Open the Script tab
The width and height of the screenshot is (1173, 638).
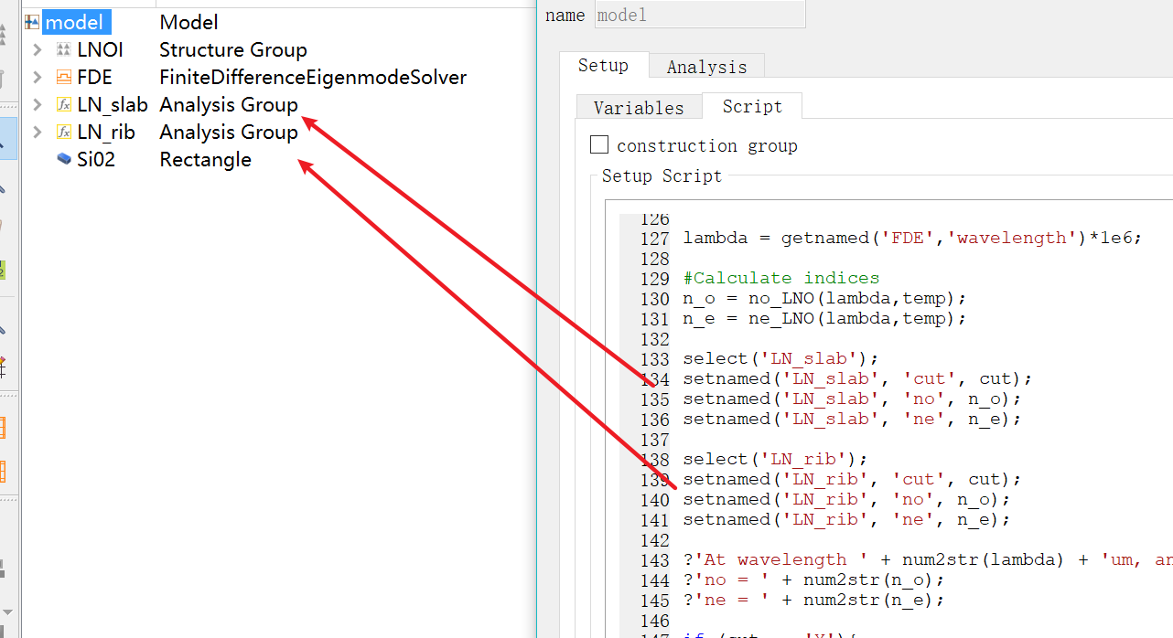752,106
